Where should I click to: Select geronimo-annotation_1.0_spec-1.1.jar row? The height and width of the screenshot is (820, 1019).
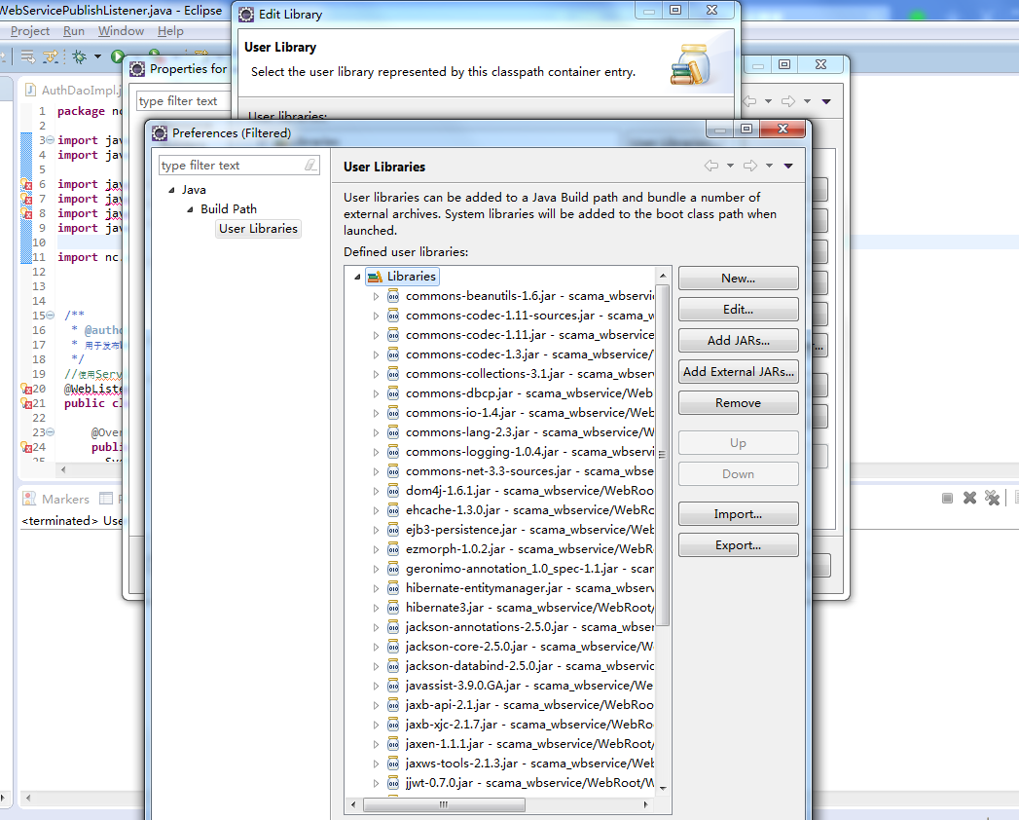tap(529, 569)
